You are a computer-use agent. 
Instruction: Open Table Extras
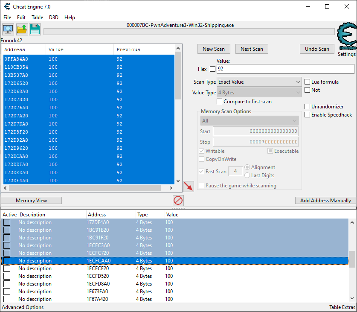(x=342, y=307)
